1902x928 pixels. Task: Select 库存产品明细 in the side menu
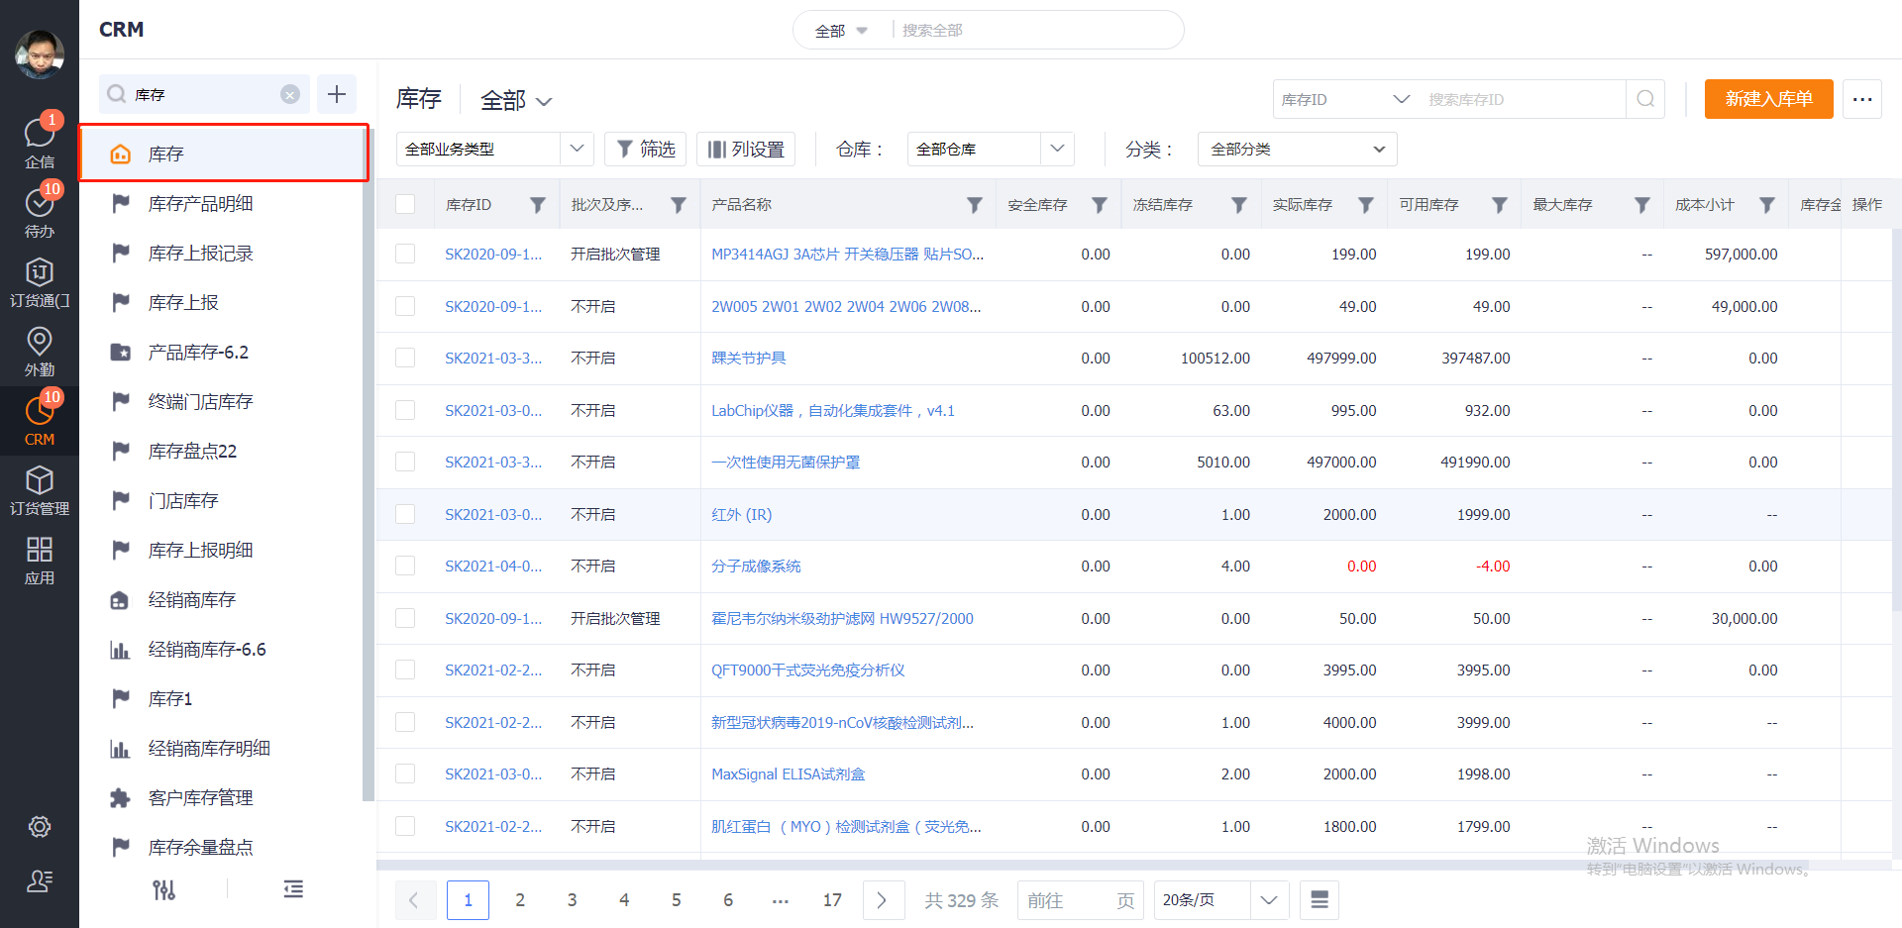click(223, 203)
